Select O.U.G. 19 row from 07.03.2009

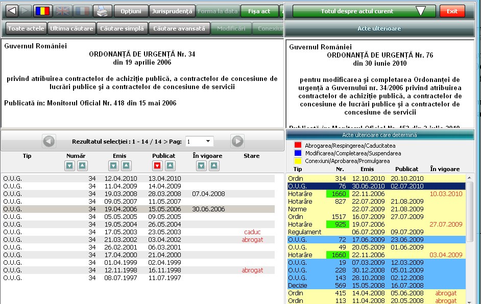[376, 262]
